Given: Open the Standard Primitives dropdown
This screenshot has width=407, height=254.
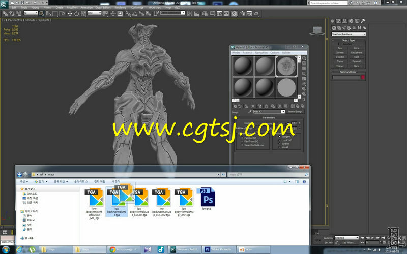Looking at the screenshot, I should [x=348, y=34].
